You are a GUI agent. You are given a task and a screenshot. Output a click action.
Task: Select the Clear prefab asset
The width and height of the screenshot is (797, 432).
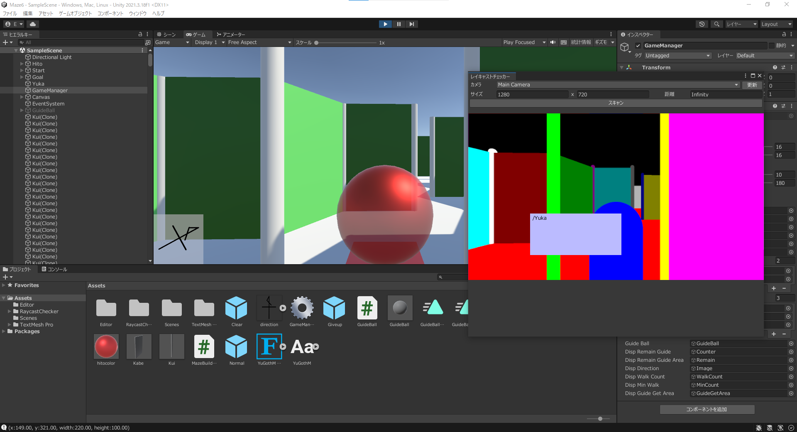pyautogui.click(x=237, y=312)
